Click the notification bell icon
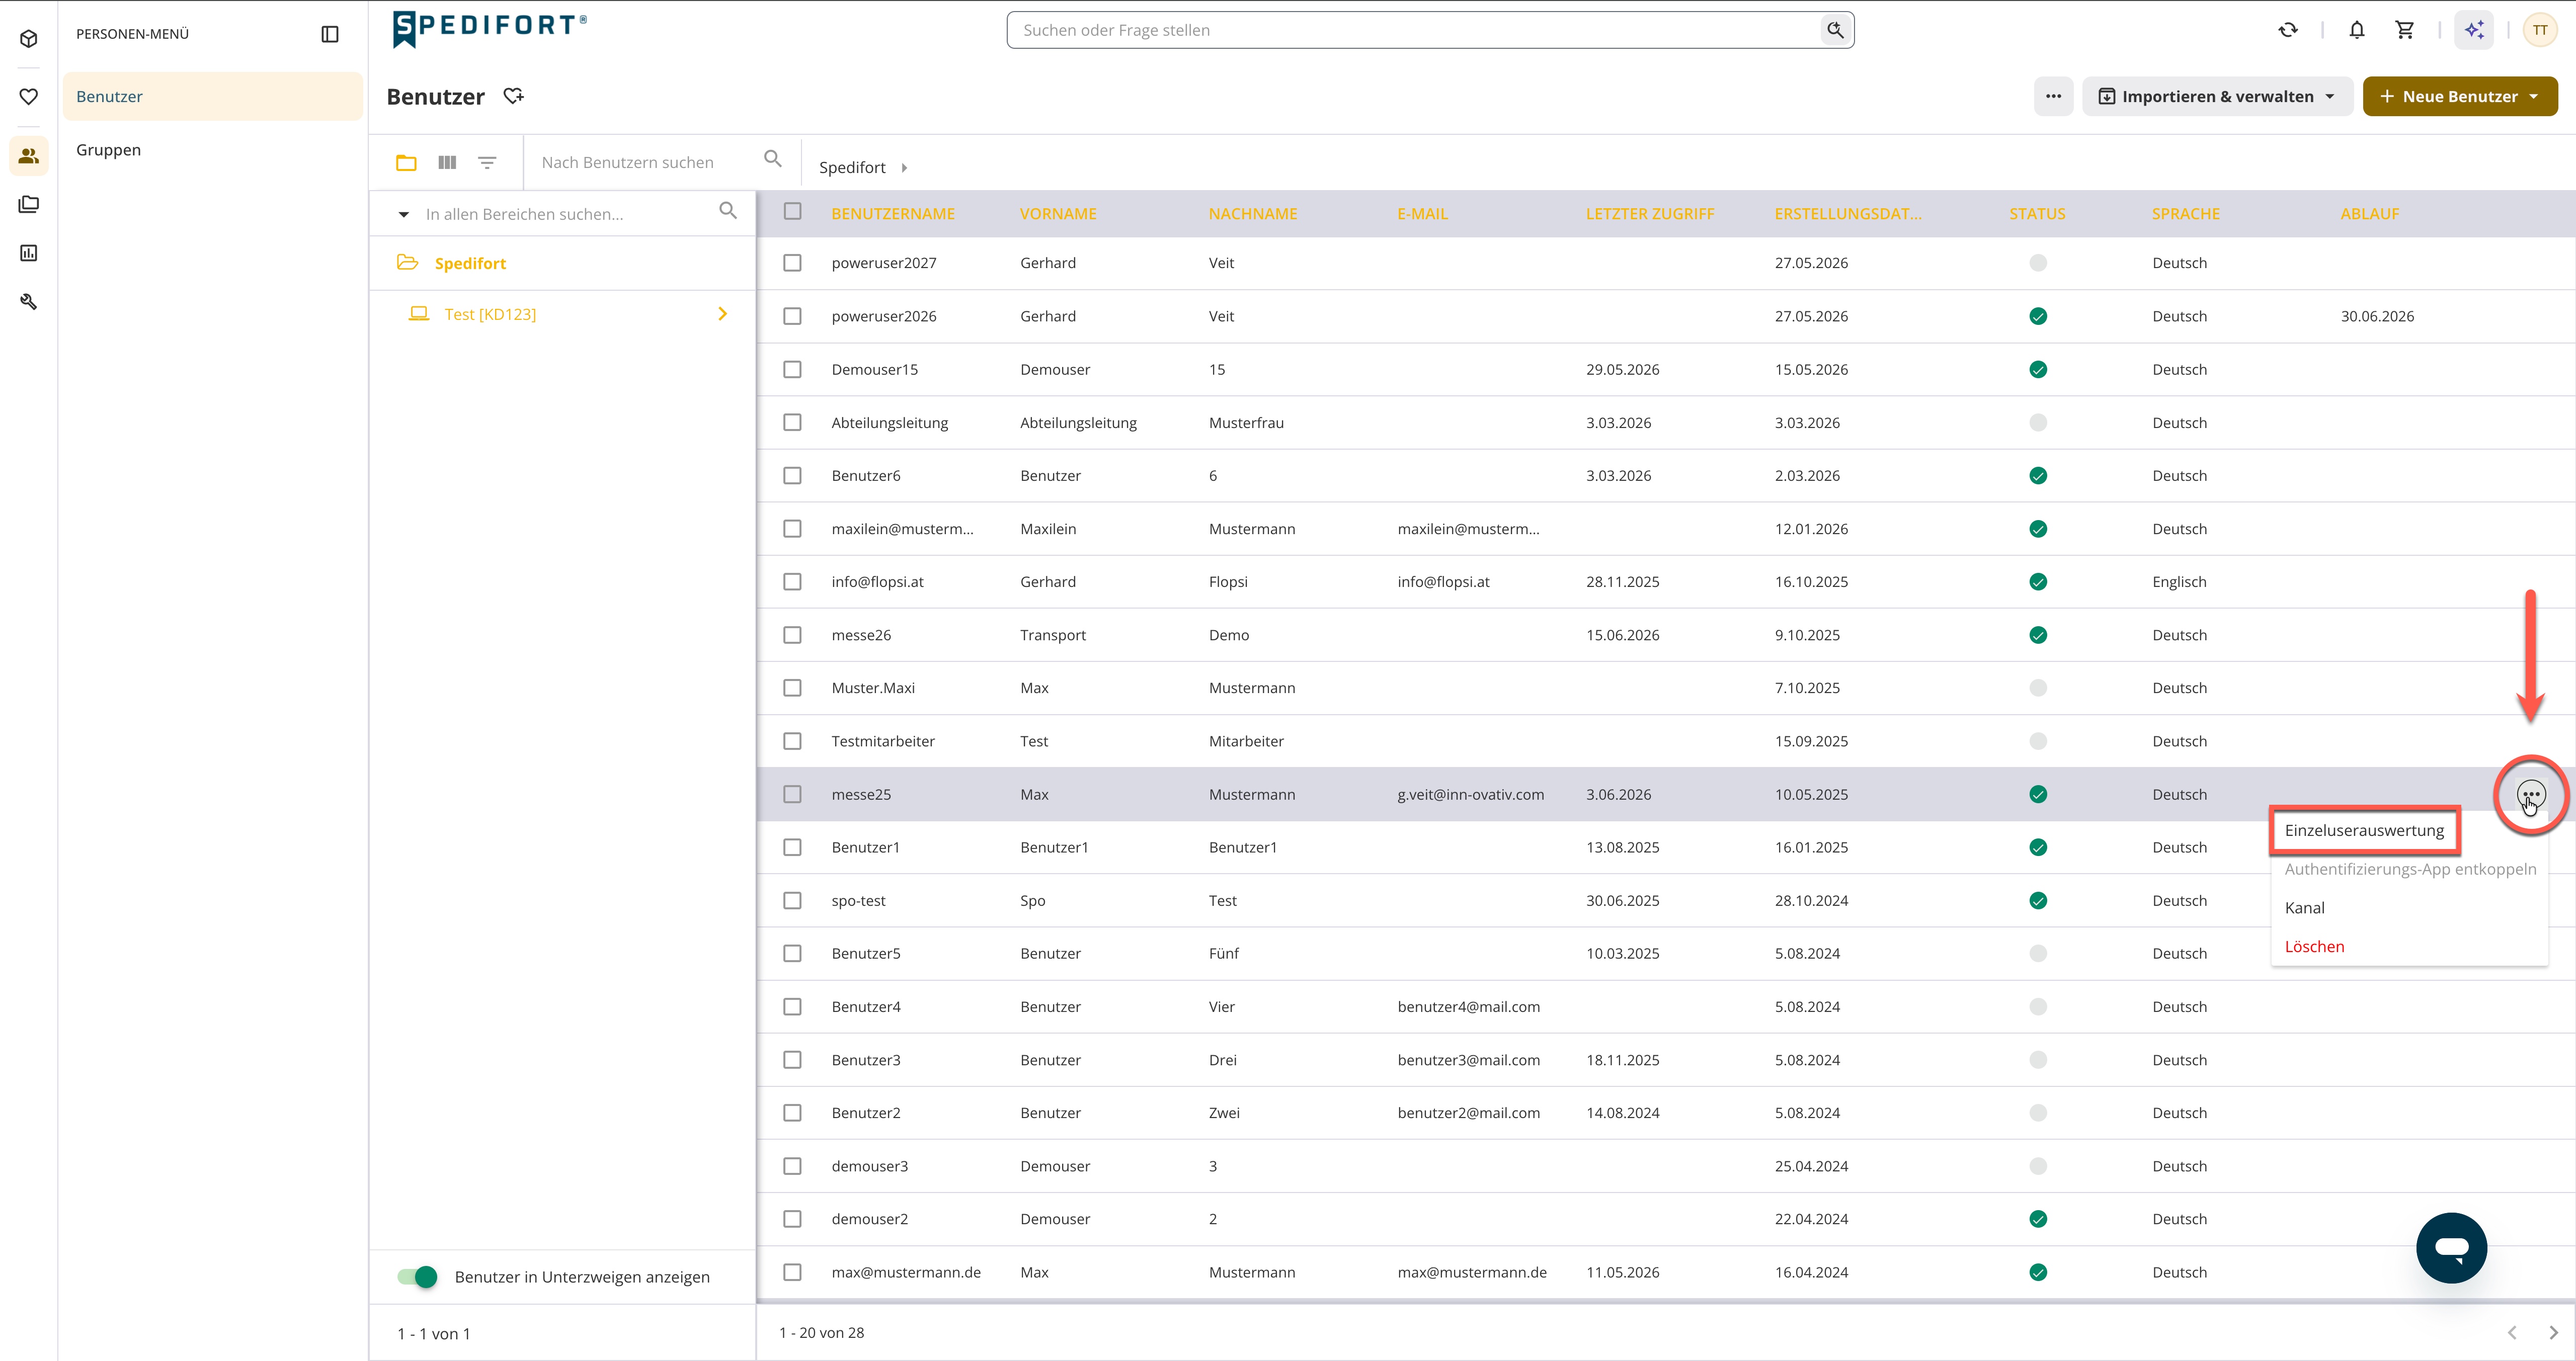The width and height of the screenshot is (2576, 1361). (2357, 30)
